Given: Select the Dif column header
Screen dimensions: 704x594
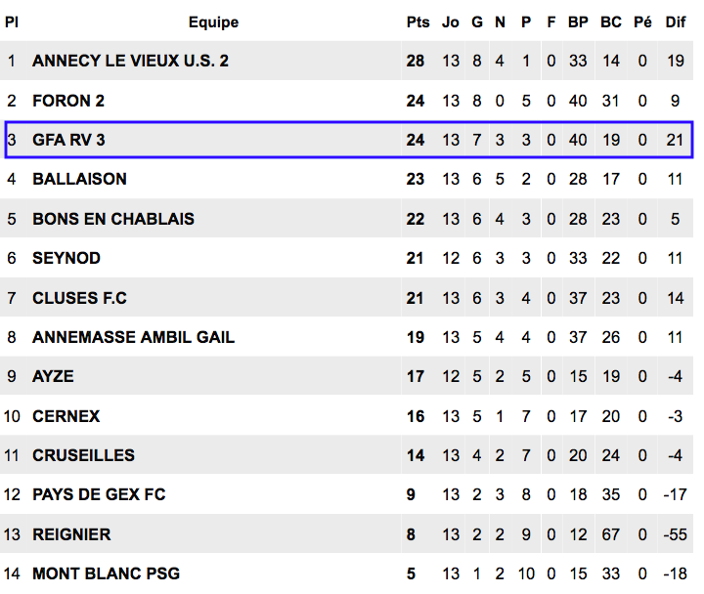Looking at the screenshot, I should (676, 22).
